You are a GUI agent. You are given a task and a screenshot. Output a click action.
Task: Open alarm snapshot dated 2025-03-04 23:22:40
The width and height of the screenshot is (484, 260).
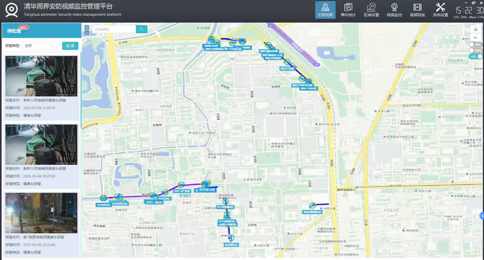pos(42,213)
